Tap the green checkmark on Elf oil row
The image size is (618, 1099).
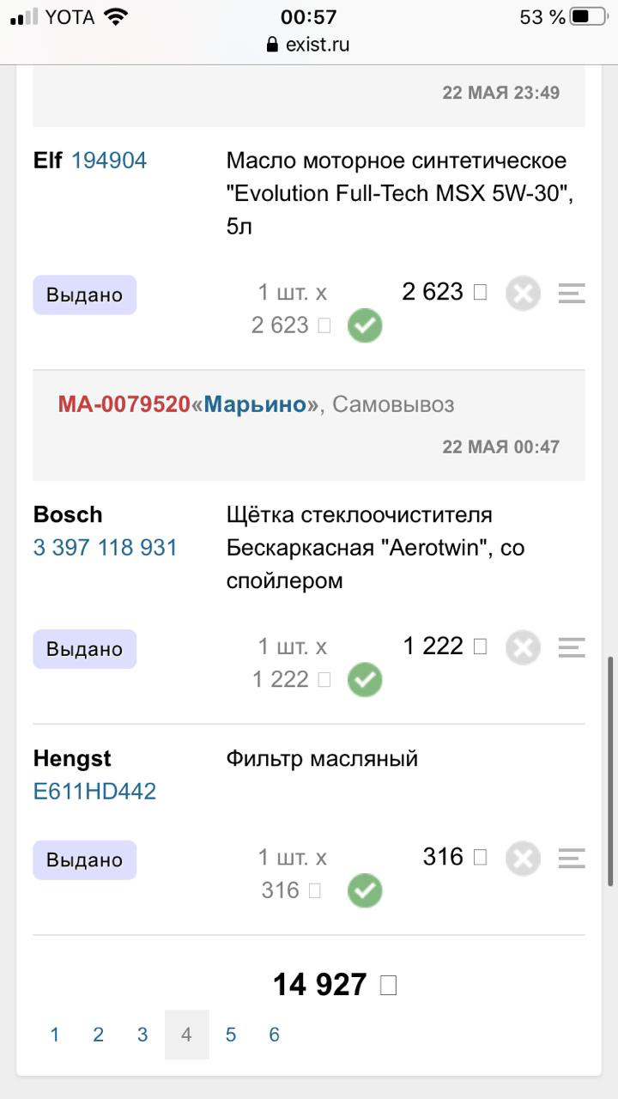click(x=365, y=326)
